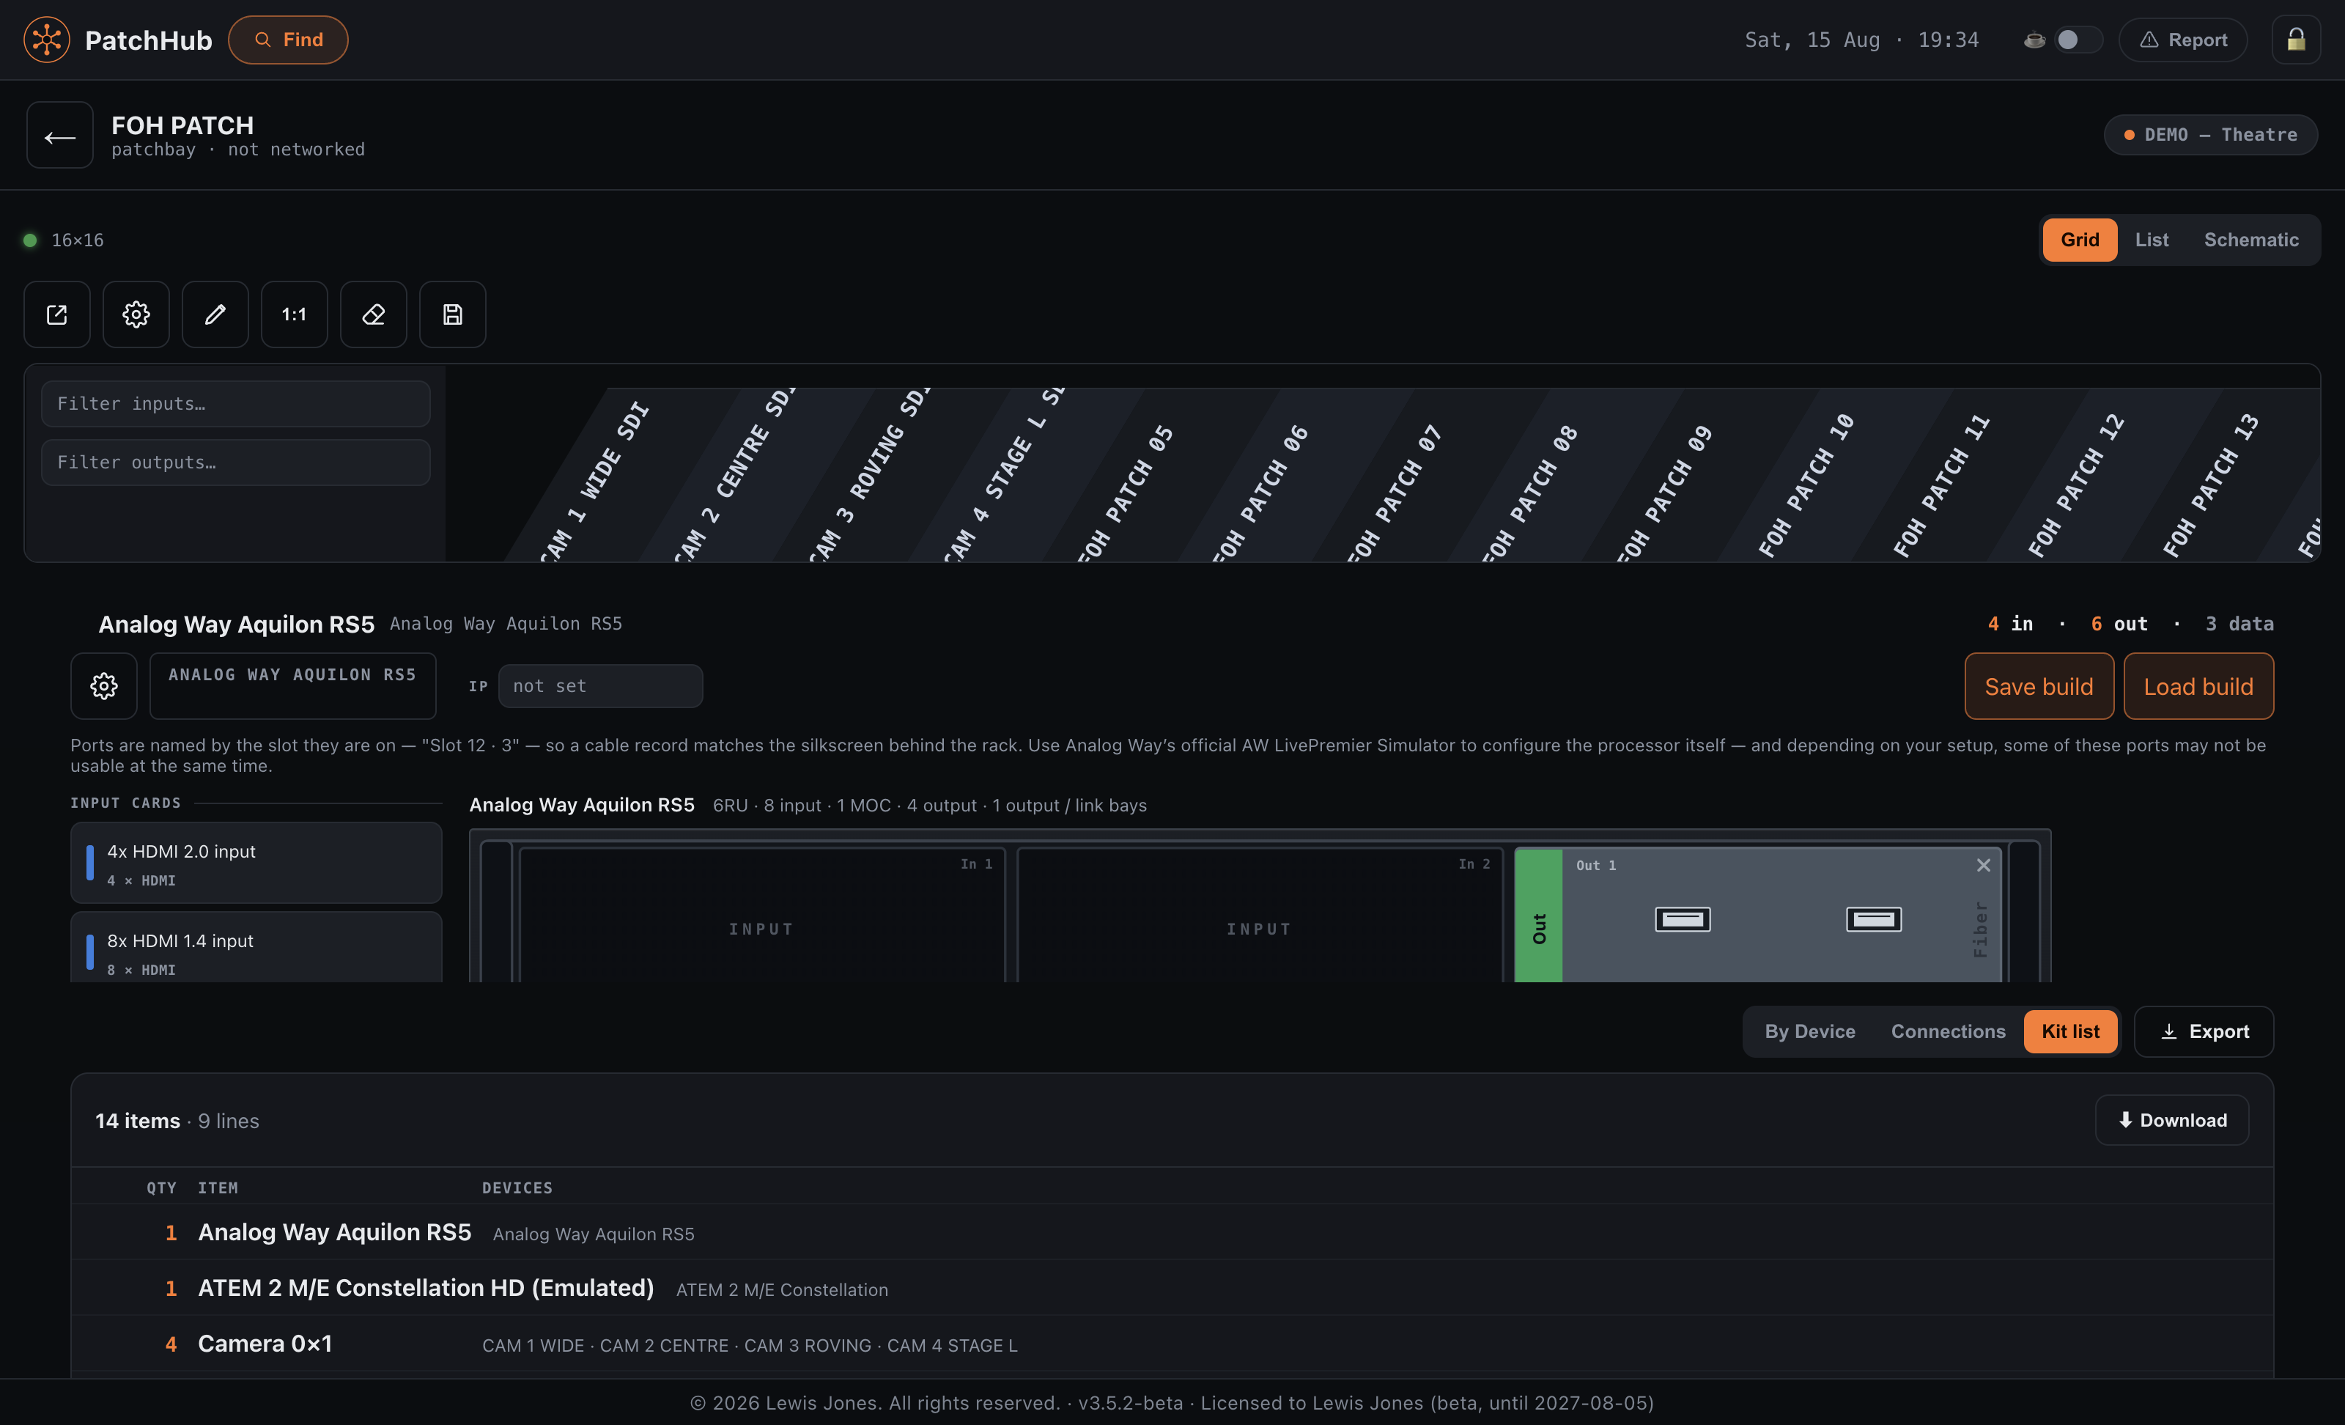The image size is (2345, 1425).
Task: Click the ANALOG WAY AQUILON RS5 name box
Action: 293,685
